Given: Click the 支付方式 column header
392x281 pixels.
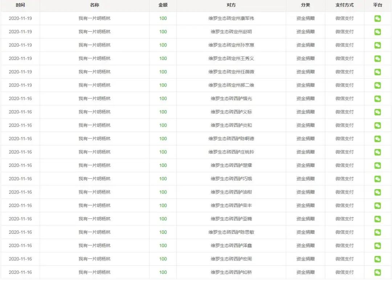Looking at the screenshot, I should pos(344,5).
